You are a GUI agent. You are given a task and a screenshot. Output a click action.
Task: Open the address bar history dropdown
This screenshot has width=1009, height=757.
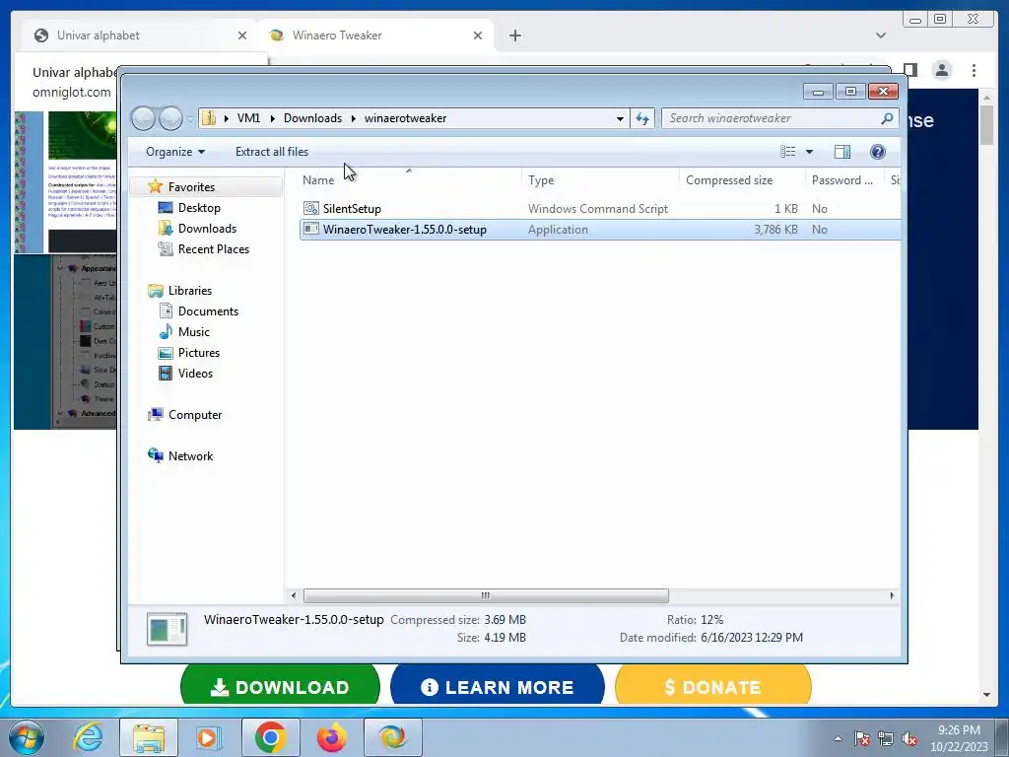coord(620,118)
